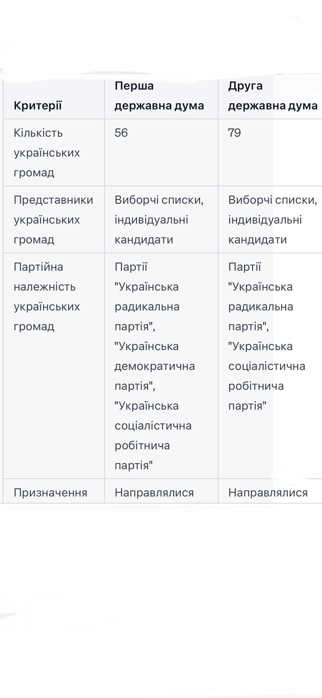Click the "Критерії" column header
The height and width of the screenshot is (698, 322).
pos(38,105)
